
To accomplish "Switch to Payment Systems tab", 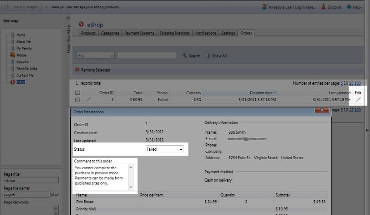I will click(139, 33).
